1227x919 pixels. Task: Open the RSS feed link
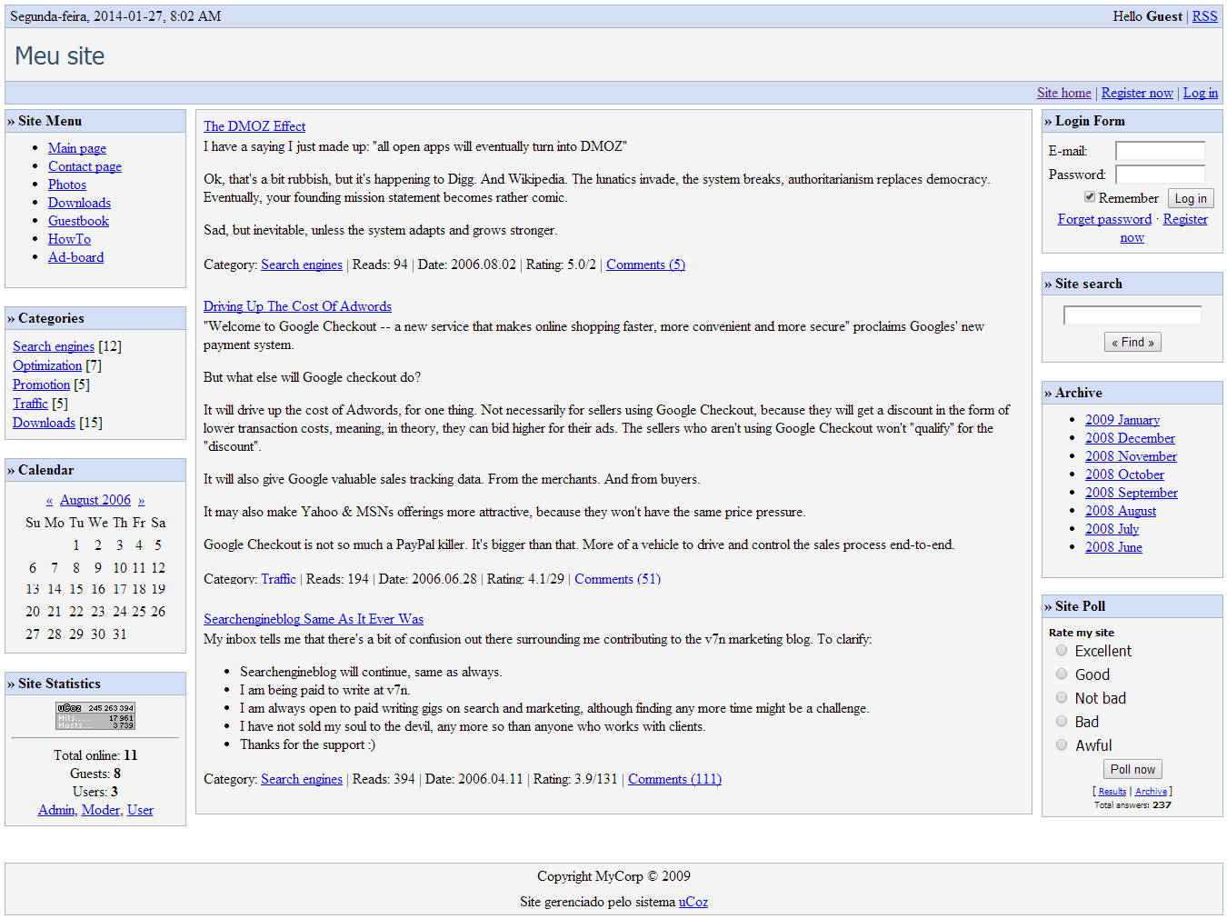(x=1204, y=16)
